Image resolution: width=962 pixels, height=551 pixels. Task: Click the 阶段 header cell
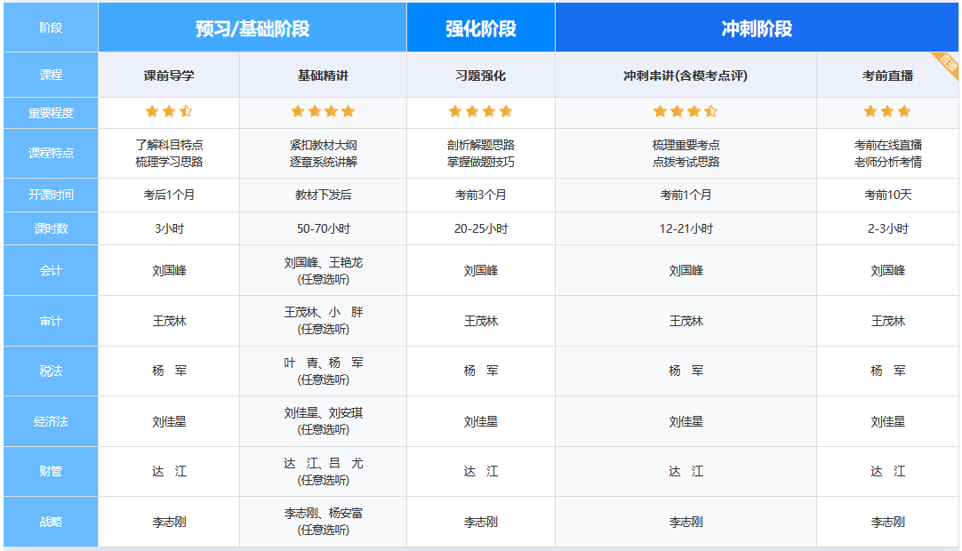pyautogui.click(x=51, y=28)
